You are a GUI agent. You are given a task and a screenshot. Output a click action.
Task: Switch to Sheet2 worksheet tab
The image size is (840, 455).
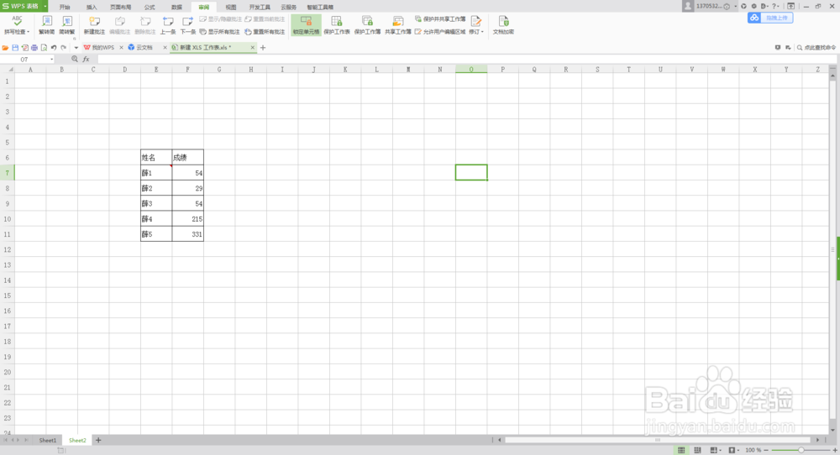click(77, 440)
